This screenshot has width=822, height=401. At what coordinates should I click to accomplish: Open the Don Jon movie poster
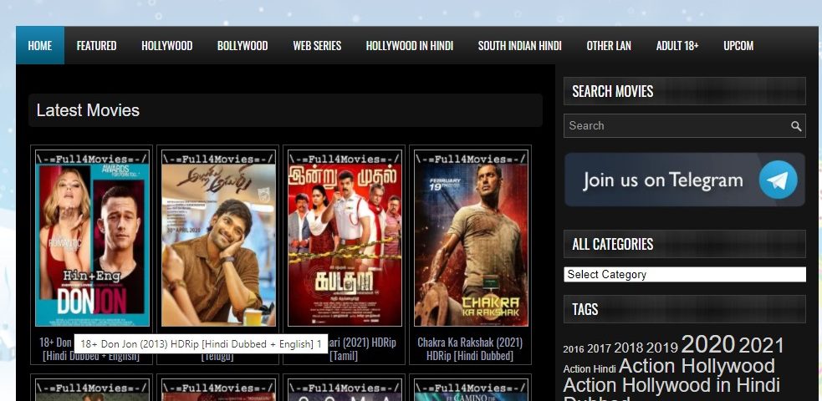click(x=92, y=238)
